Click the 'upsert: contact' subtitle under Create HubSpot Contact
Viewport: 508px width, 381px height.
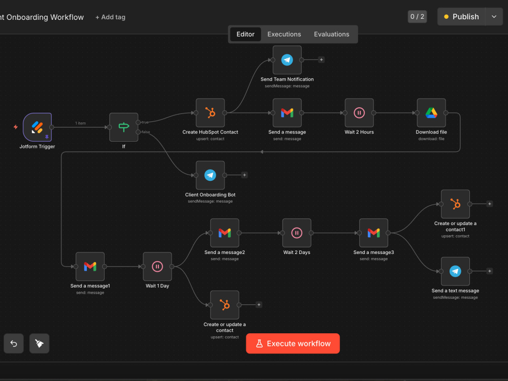click(210, 139)
